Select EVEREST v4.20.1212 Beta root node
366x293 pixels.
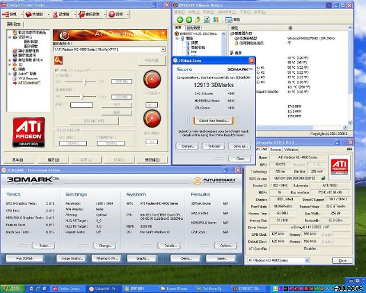coord(196,34)
